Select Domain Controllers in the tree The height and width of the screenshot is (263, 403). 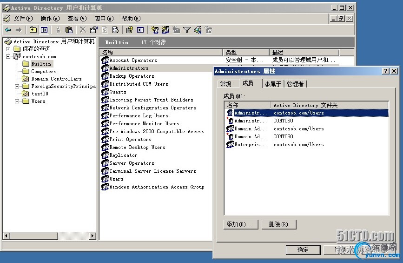(56, 79)
